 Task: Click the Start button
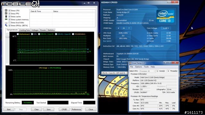pos(9,109)
